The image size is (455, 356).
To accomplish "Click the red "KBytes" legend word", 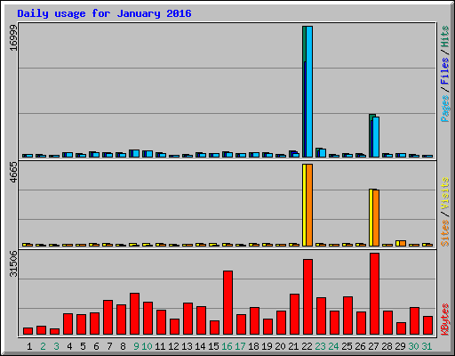I will pyautogui.click(x=445, y=320).
